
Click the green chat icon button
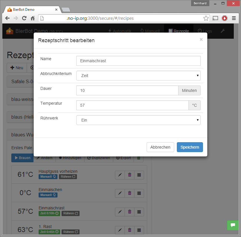click(233, 225)
